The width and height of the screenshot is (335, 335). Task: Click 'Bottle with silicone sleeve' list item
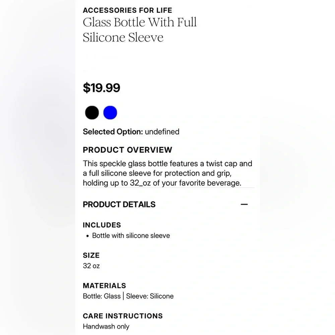[x=131, y=236]
